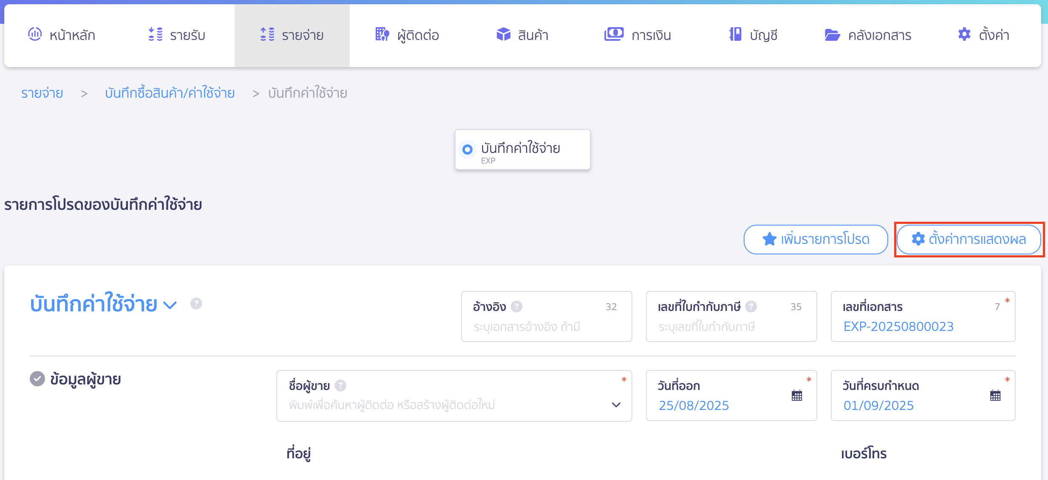Open calendar icon for วันที่ครบกำหนด
The image size is (1048, 480).
point(995,395)
